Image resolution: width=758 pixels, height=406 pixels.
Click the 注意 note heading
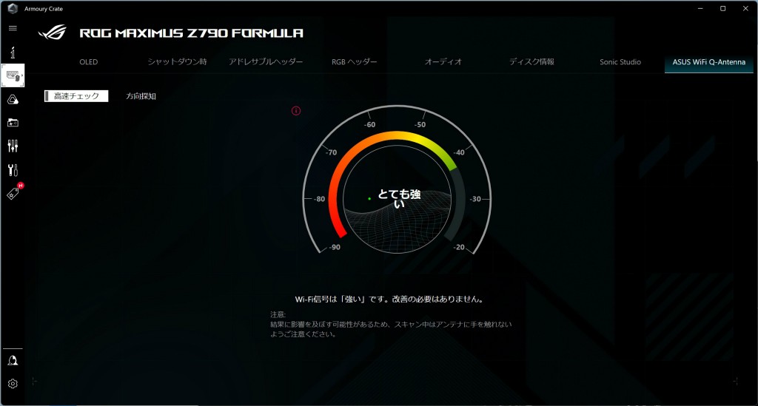pyautogui.click(x=278, y=315)
